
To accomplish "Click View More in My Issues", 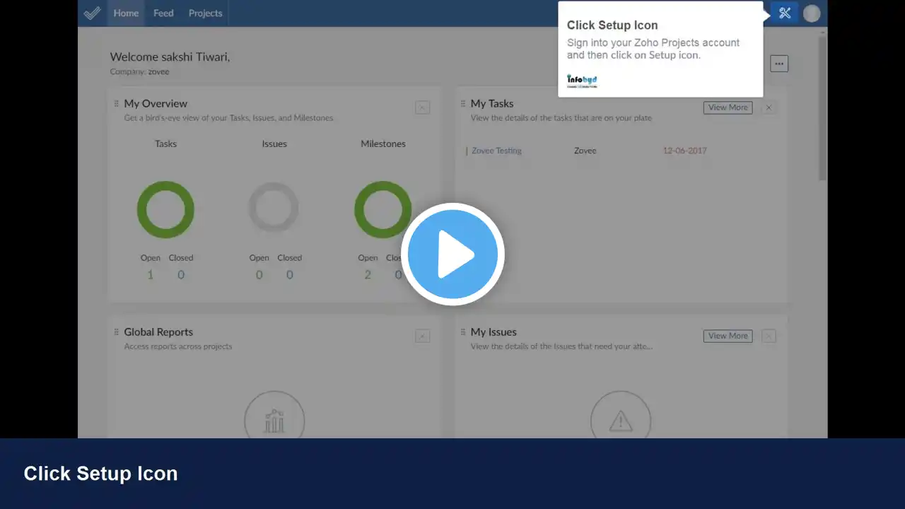I will [x=728, y=336].
